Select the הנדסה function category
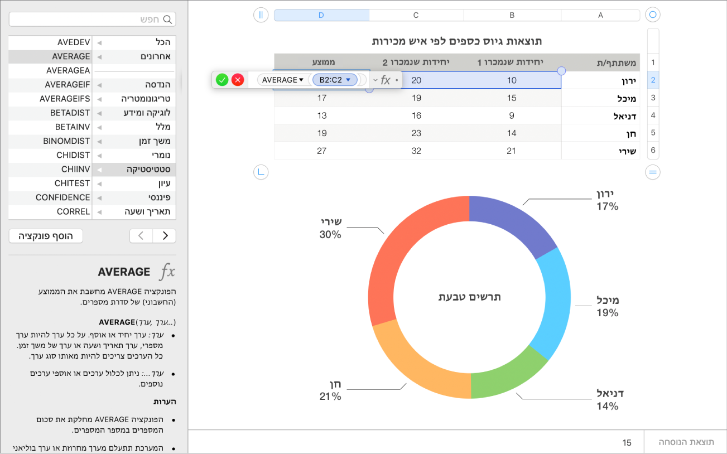The image size is (727, 454). tap(134, 85)
